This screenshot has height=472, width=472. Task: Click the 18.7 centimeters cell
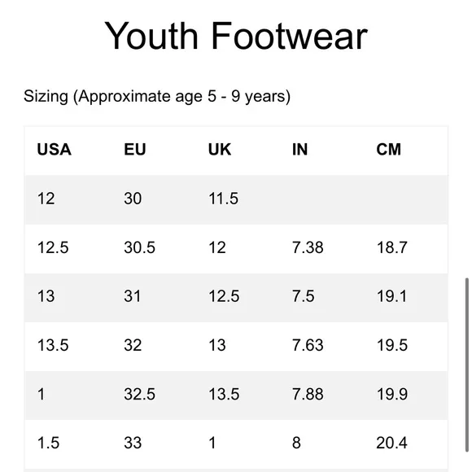pyautogui.click(x=392, y=247)
